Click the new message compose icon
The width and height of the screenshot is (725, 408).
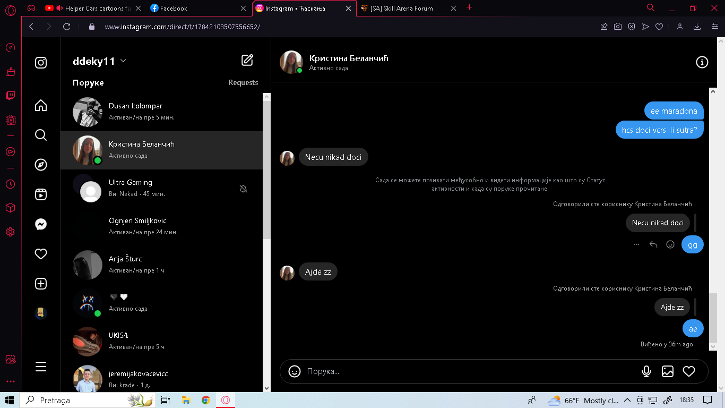pos(247,60)
